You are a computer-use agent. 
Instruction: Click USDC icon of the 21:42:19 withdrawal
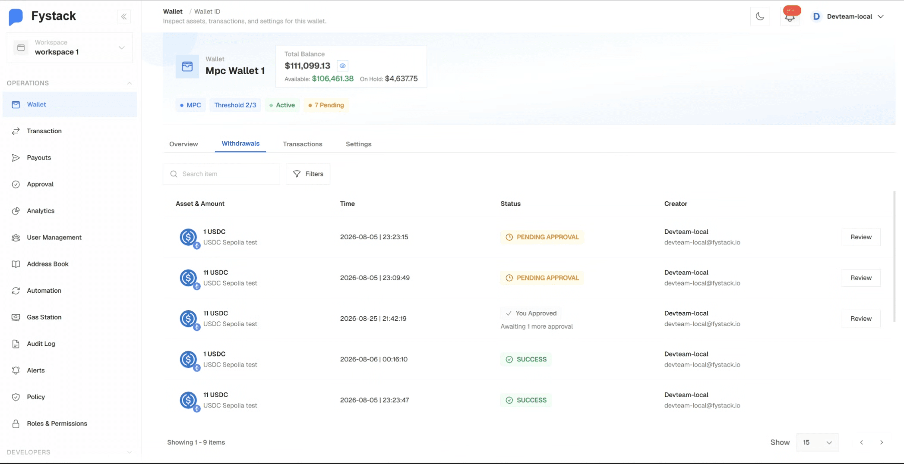[189, 319]
